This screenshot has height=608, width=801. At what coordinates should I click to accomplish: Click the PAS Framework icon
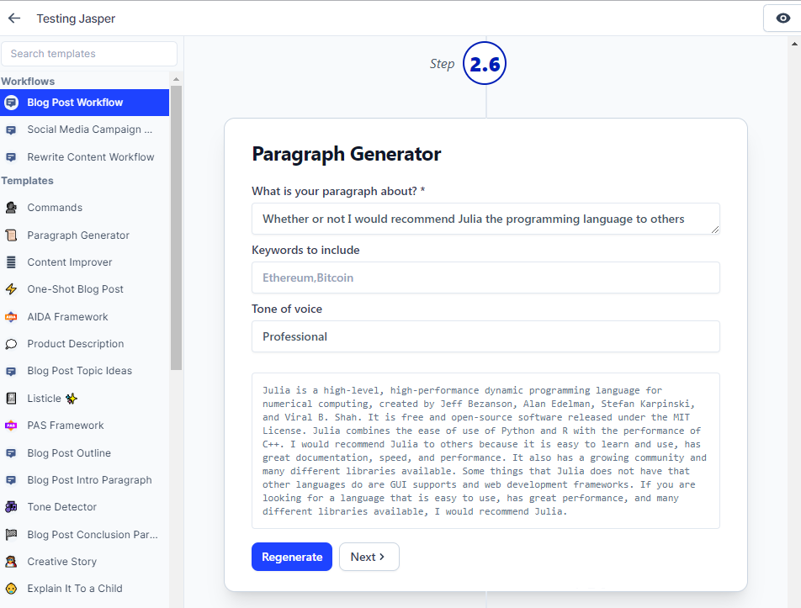(x=11, y=426)
